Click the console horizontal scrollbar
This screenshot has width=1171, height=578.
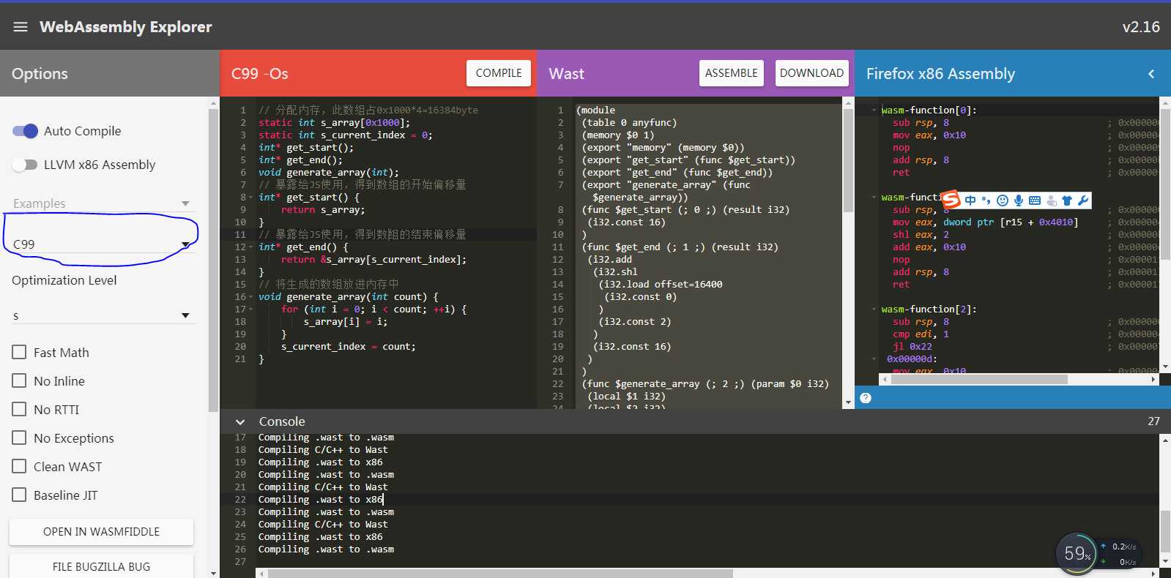pos(500,574)
